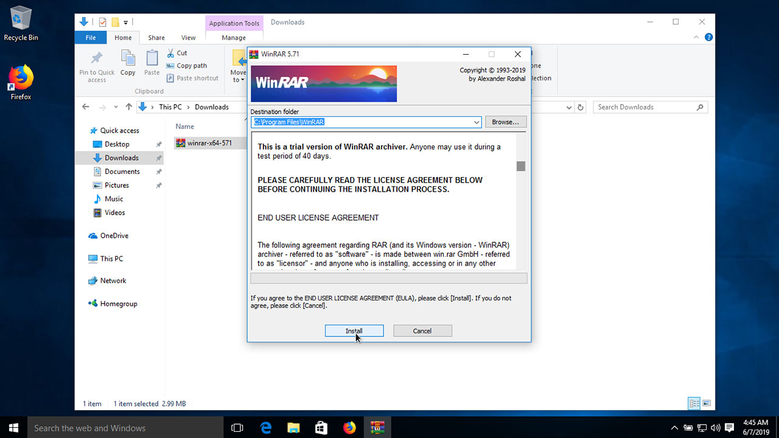779x438 pixels.
Task: Switch to the Home ribbon tab
Action: [123, 38]
